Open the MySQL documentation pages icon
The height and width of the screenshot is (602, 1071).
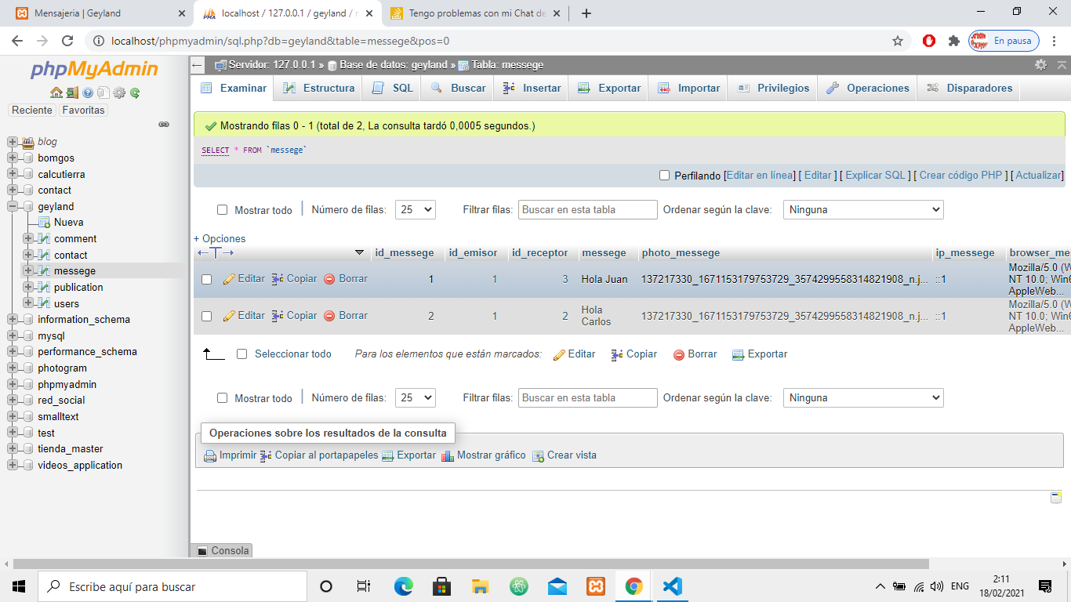pos(103,92)
